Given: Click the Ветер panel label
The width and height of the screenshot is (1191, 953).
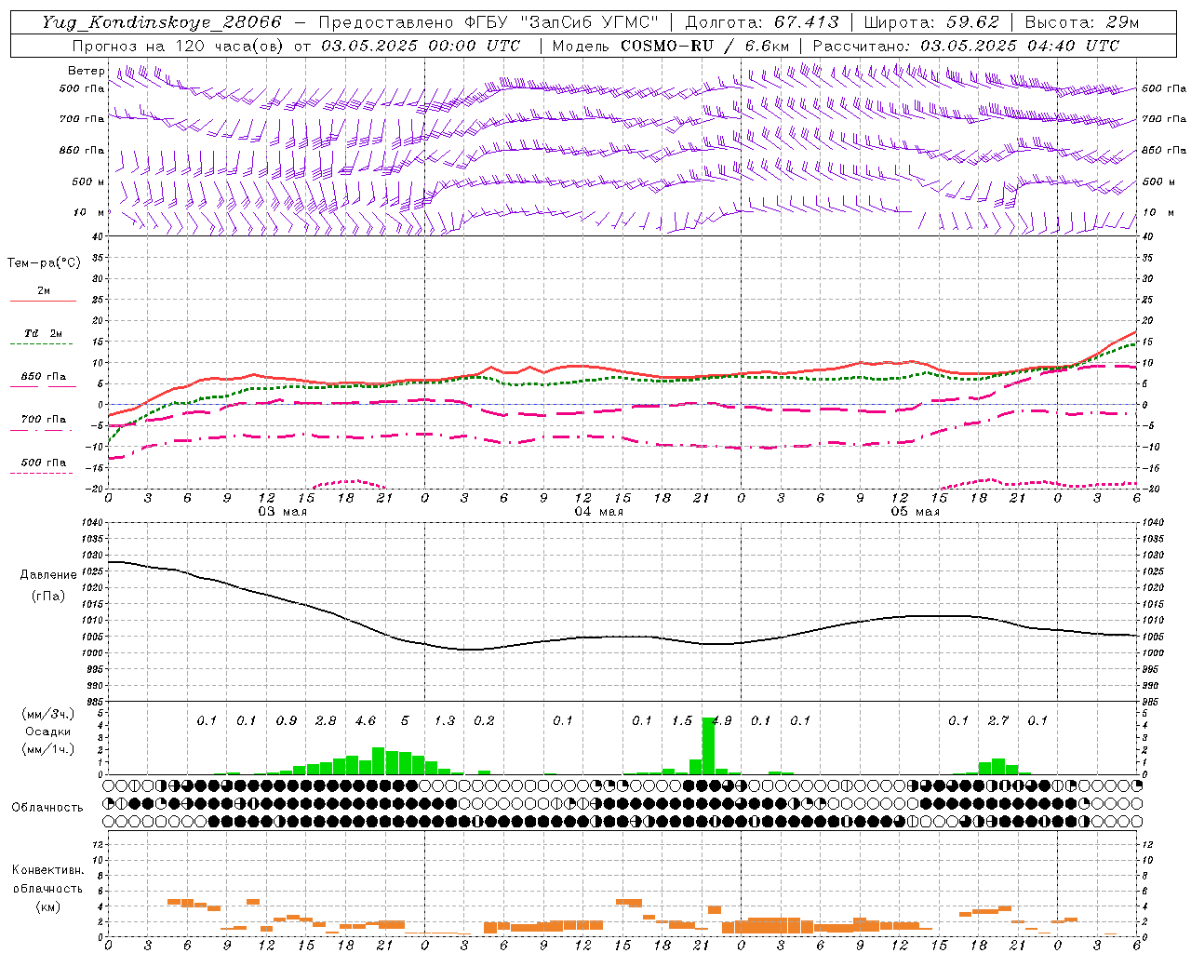Looking at the screenshot, I should coord(86,71).
